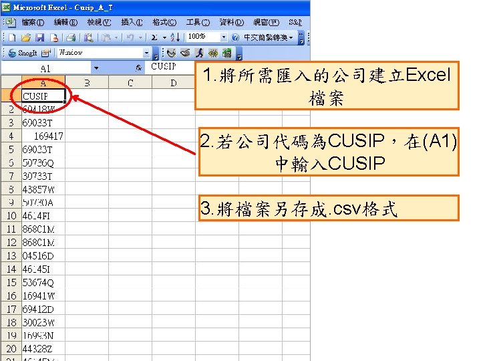Select column B header

87,82
